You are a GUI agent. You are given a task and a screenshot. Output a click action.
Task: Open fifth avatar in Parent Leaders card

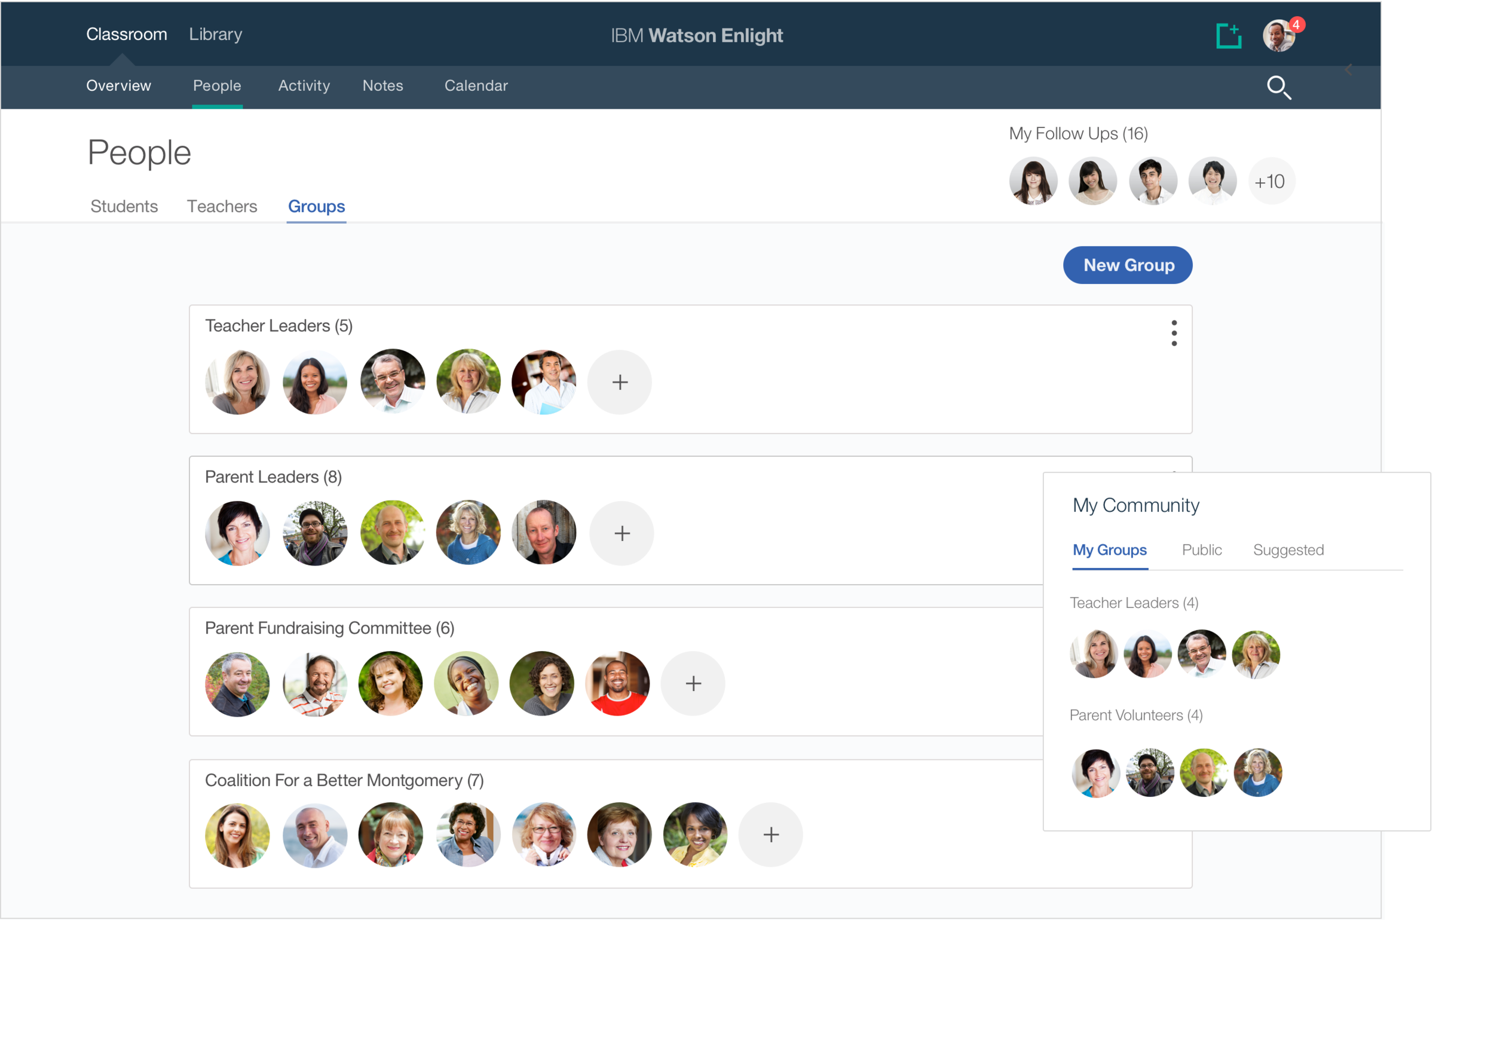click(543, 533)
